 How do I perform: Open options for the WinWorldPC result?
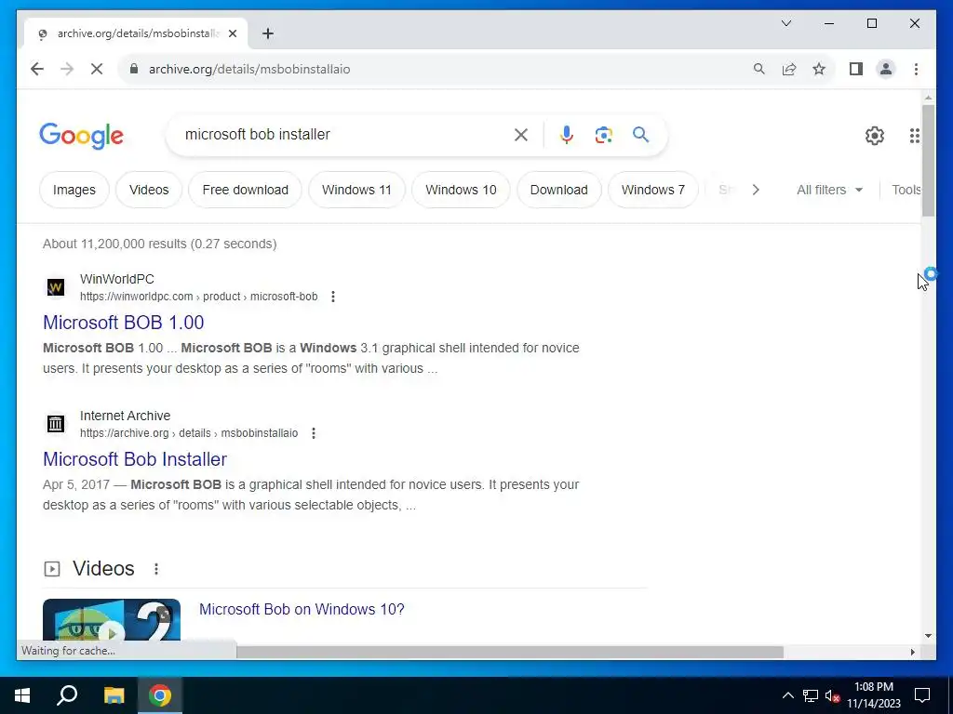click(333, 297)
